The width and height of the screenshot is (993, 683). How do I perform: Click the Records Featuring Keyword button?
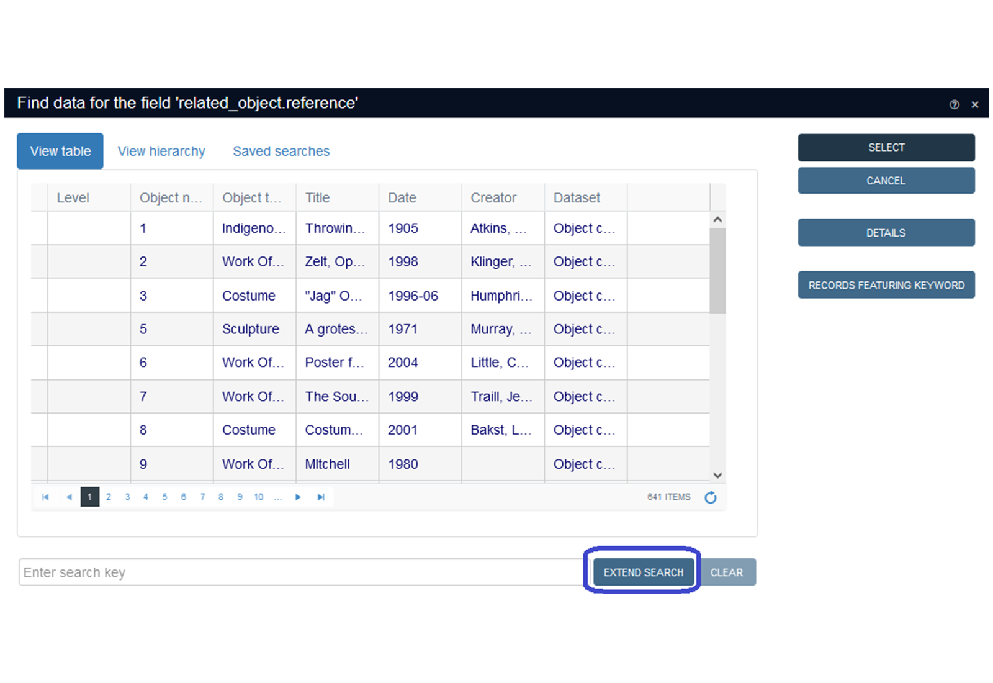coord(886,285)
